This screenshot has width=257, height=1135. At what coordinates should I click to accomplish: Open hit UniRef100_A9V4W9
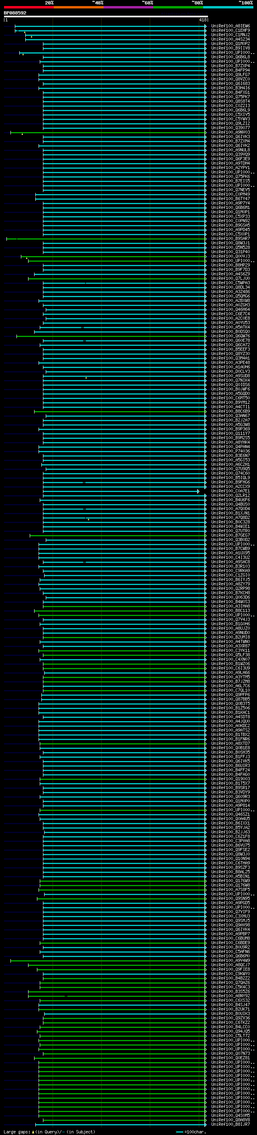(x=230, y=961)
